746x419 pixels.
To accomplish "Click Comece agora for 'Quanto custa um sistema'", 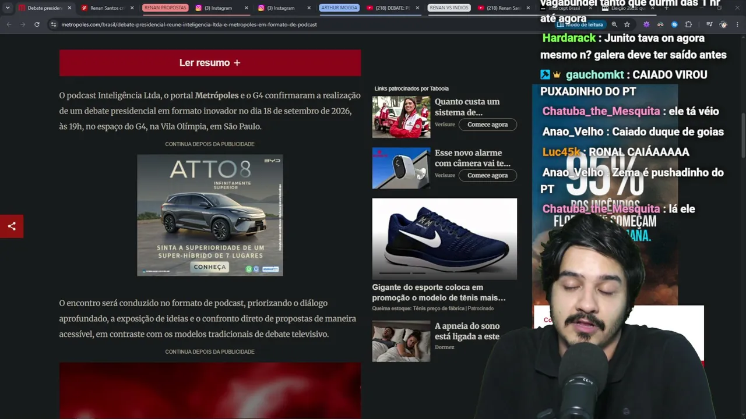I will [x=488, y=125].
